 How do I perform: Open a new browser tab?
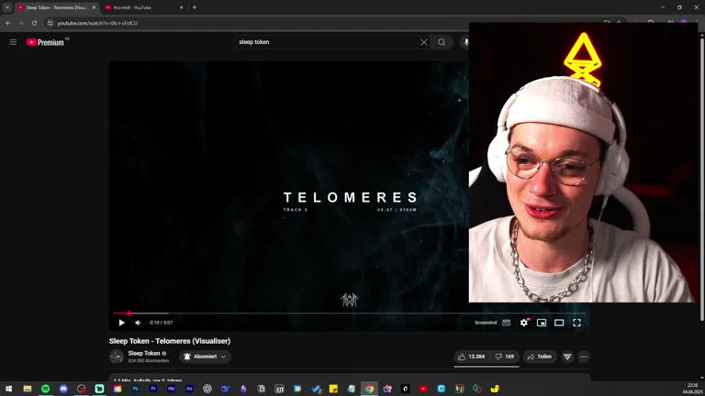(x=195, y=7)
